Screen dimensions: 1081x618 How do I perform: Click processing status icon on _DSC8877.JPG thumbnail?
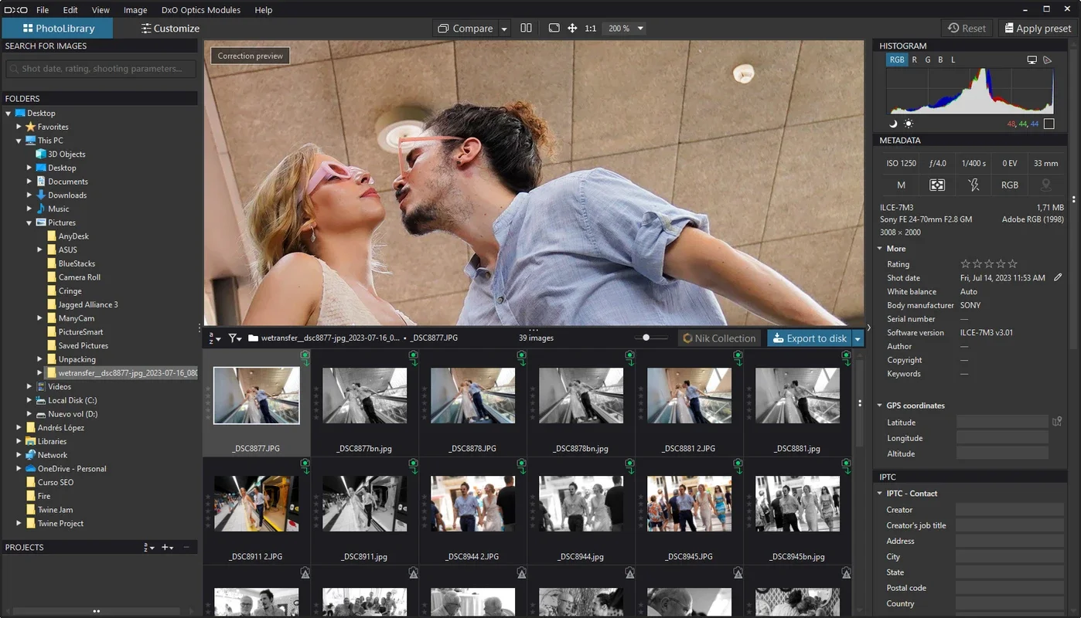coord(305,358)
